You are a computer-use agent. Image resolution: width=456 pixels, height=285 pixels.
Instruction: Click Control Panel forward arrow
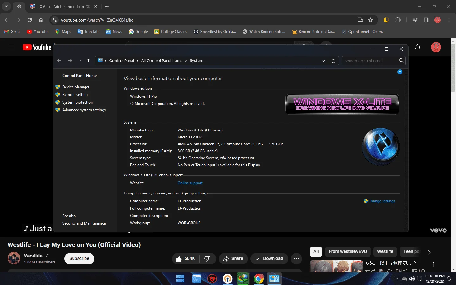[x=70, y=61]
